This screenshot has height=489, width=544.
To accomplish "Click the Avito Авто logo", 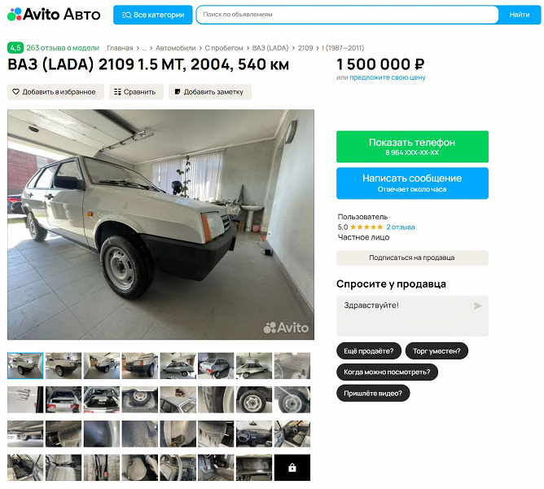I will coord(54,14).
